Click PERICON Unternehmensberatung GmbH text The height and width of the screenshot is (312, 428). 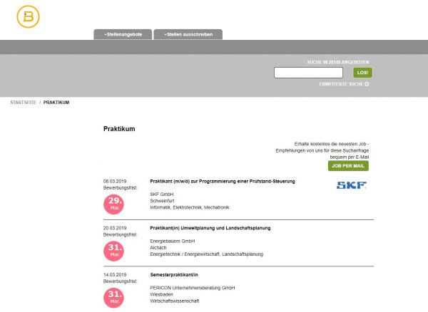193,288
